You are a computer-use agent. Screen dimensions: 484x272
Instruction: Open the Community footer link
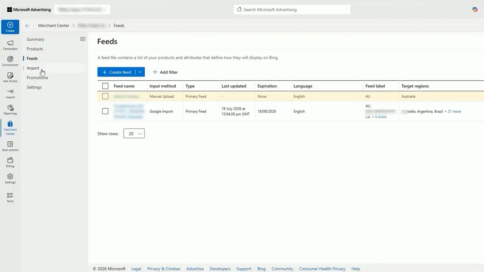(282, 269)
